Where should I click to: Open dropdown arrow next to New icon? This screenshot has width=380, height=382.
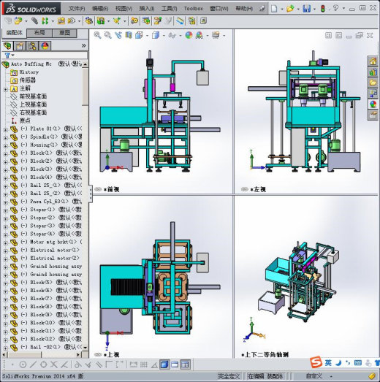(x=282, y=9)
